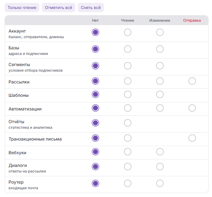The width and height of the screenshot is (212, 197).
Task: Select Нет for Отчёты
Action: tap(95, 123)
